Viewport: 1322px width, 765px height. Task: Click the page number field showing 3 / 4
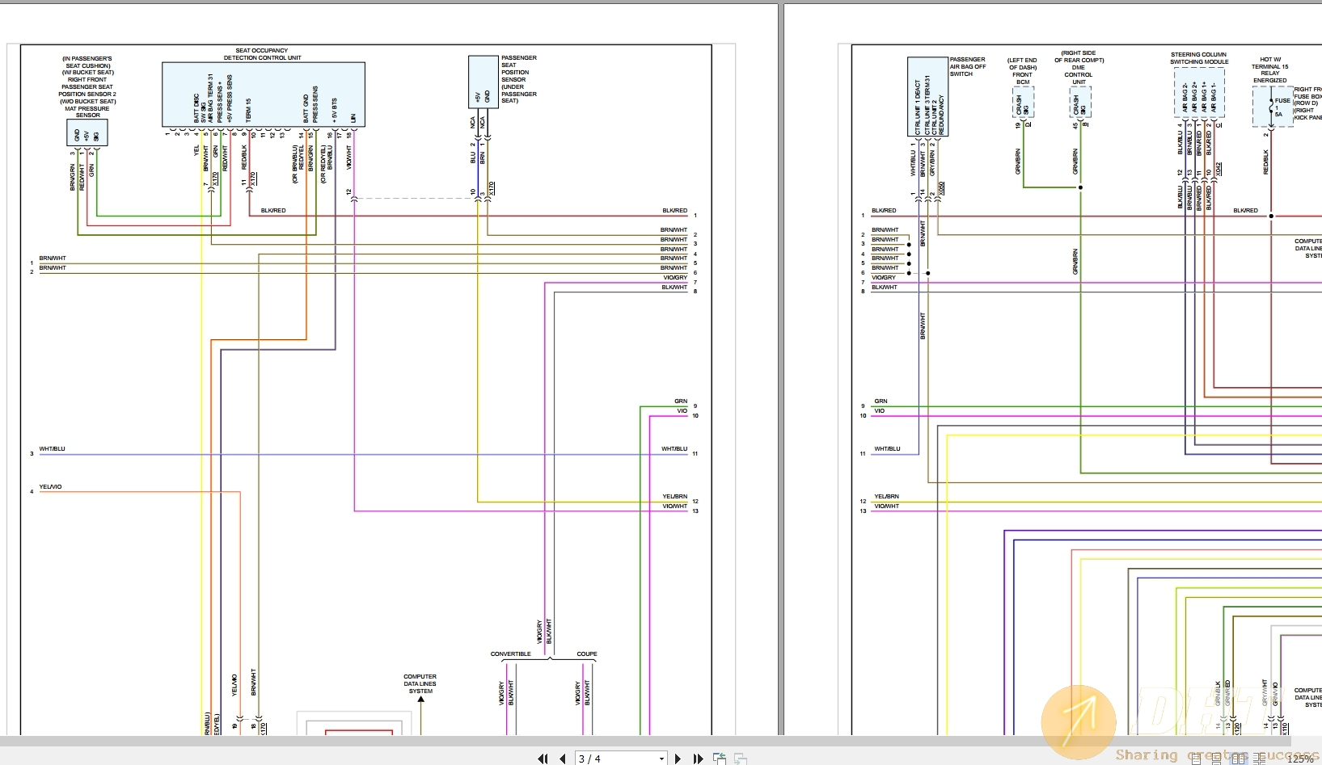[x=615, y=759]
